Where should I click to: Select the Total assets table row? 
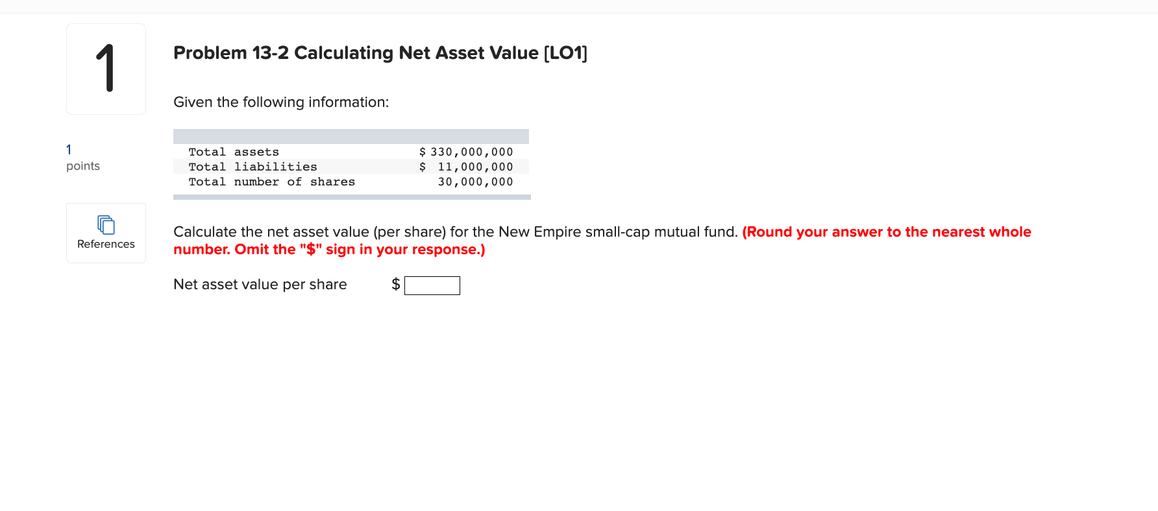pos(351,151)
